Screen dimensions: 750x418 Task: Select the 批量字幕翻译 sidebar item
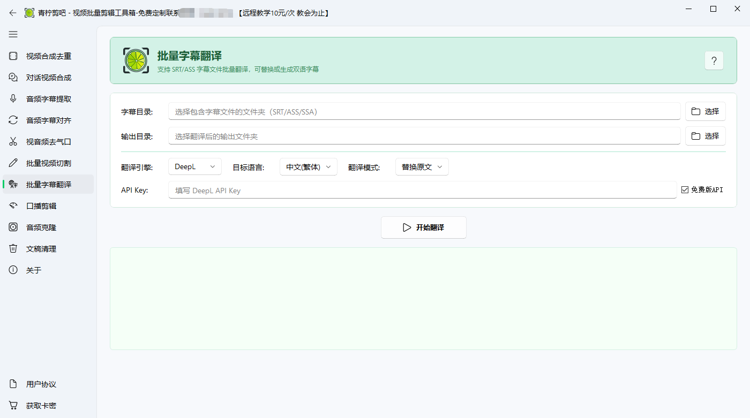[48, 184]
